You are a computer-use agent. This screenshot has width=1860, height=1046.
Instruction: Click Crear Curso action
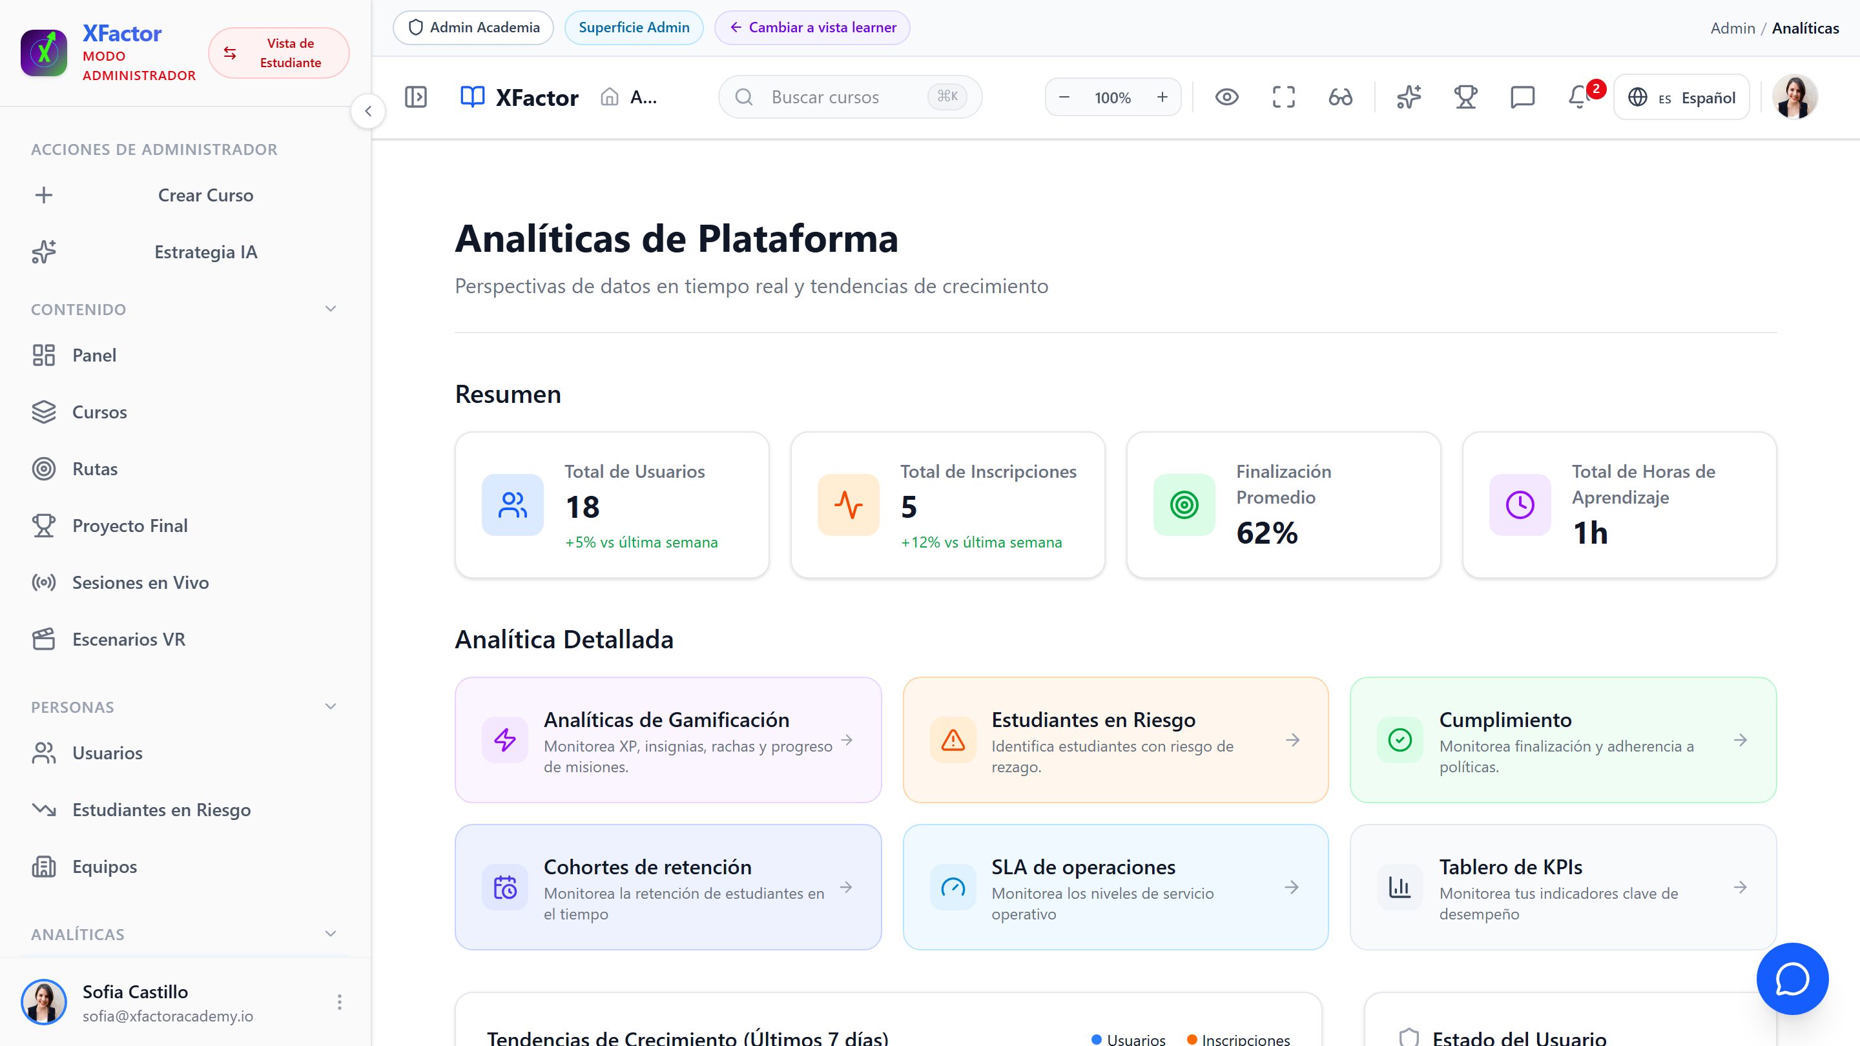185,195
